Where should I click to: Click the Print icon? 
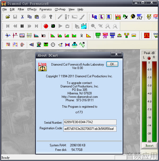pos(44,17)
